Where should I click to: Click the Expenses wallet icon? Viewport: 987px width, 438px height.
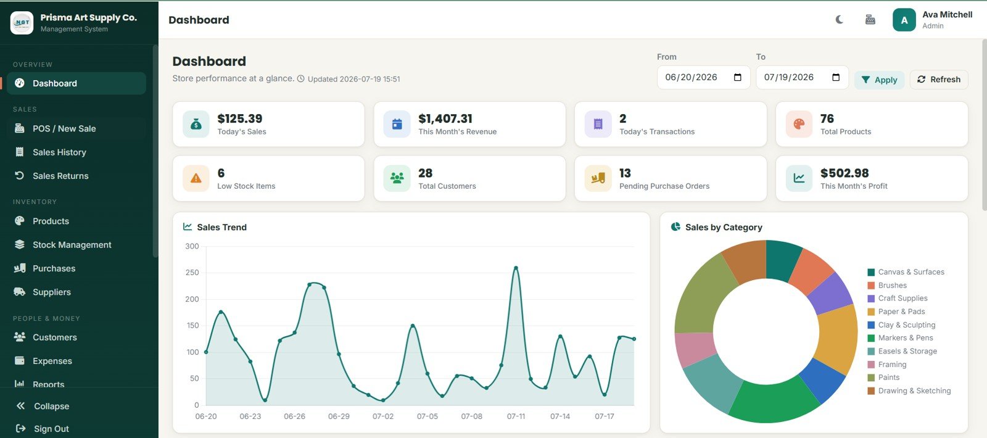[x=20, y=361]
